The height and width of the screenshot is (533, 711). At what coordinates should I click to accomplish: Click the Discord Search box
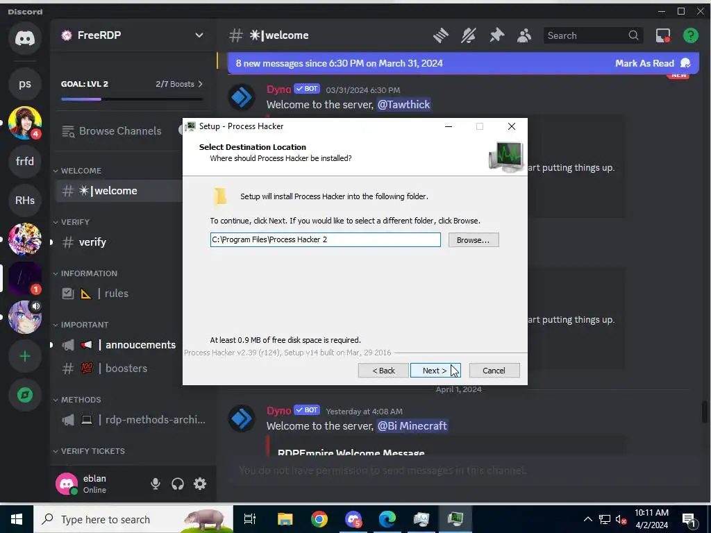593,35
